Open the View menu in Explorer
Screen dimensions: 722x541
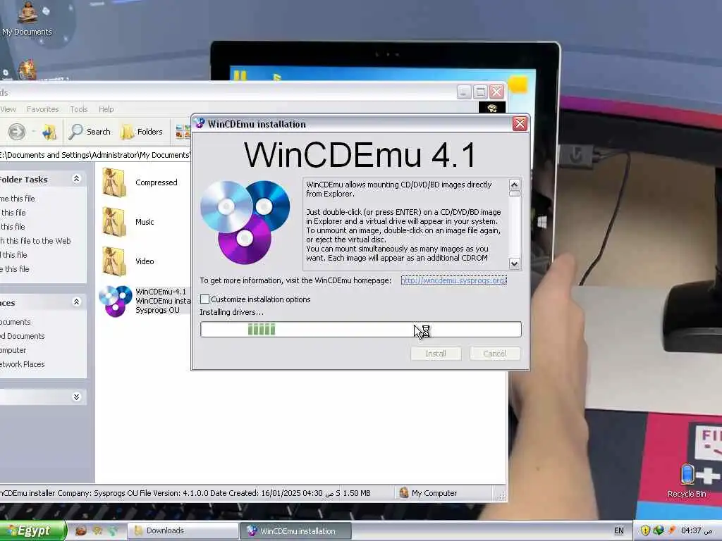click(8, 109)
